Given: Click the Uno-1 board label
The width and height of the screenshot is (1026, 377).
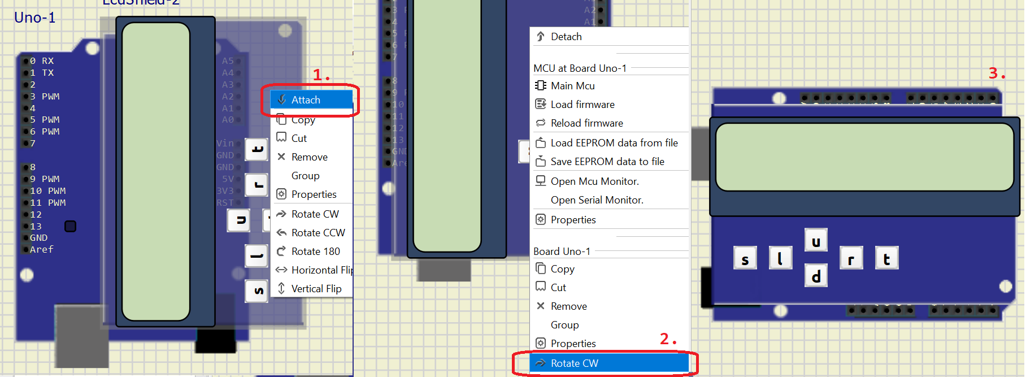Looking at the screenshot, I should (35, 18).
